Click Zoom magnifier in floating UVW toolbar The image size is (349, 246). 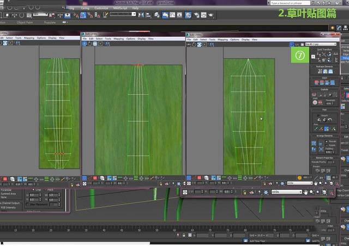(x=311, y=192)
